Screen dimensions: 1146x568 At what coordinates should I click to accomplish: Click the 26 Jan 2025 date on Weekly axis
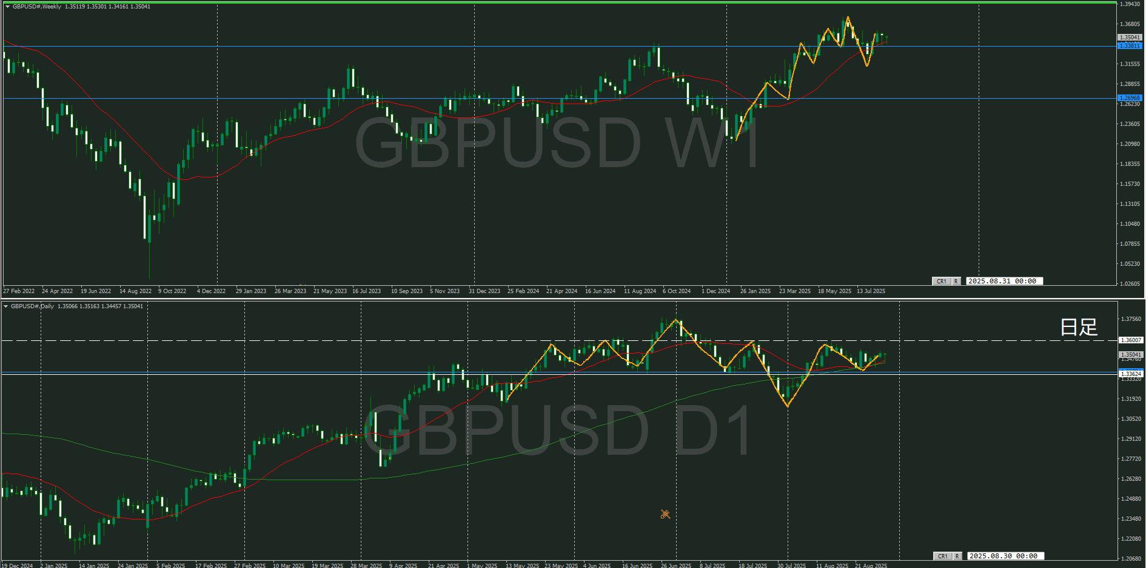[x=756, y=291]
